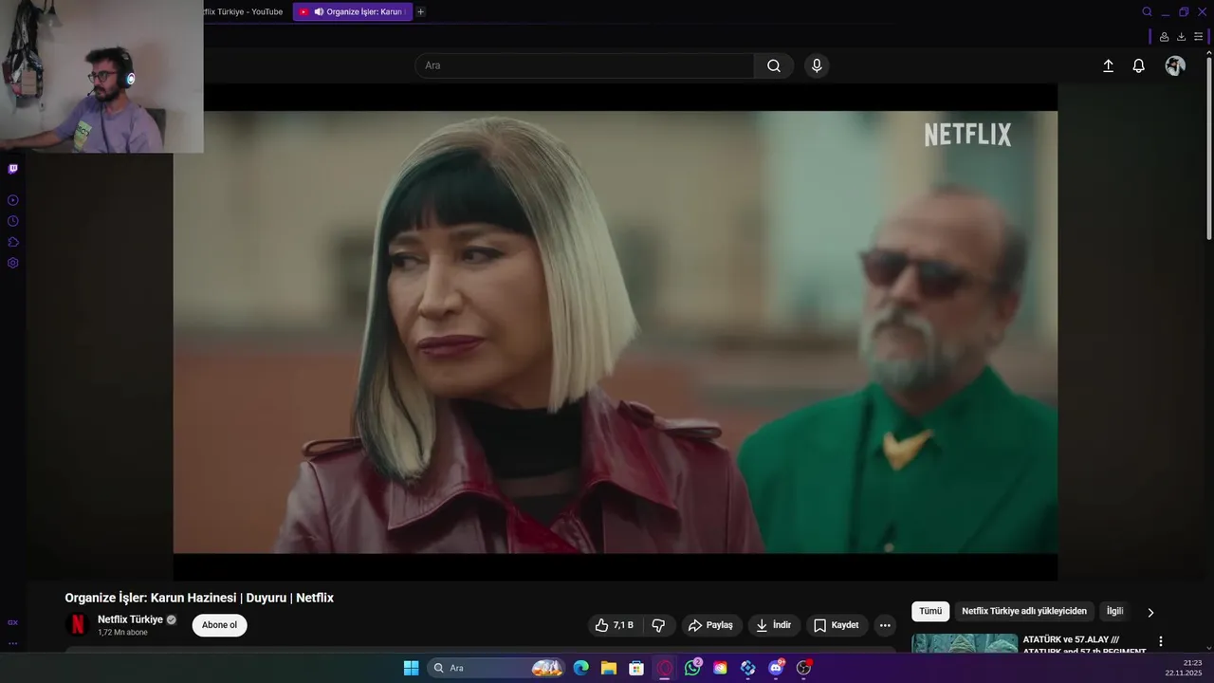Open a new tab with plus button

tap(421, 11)
